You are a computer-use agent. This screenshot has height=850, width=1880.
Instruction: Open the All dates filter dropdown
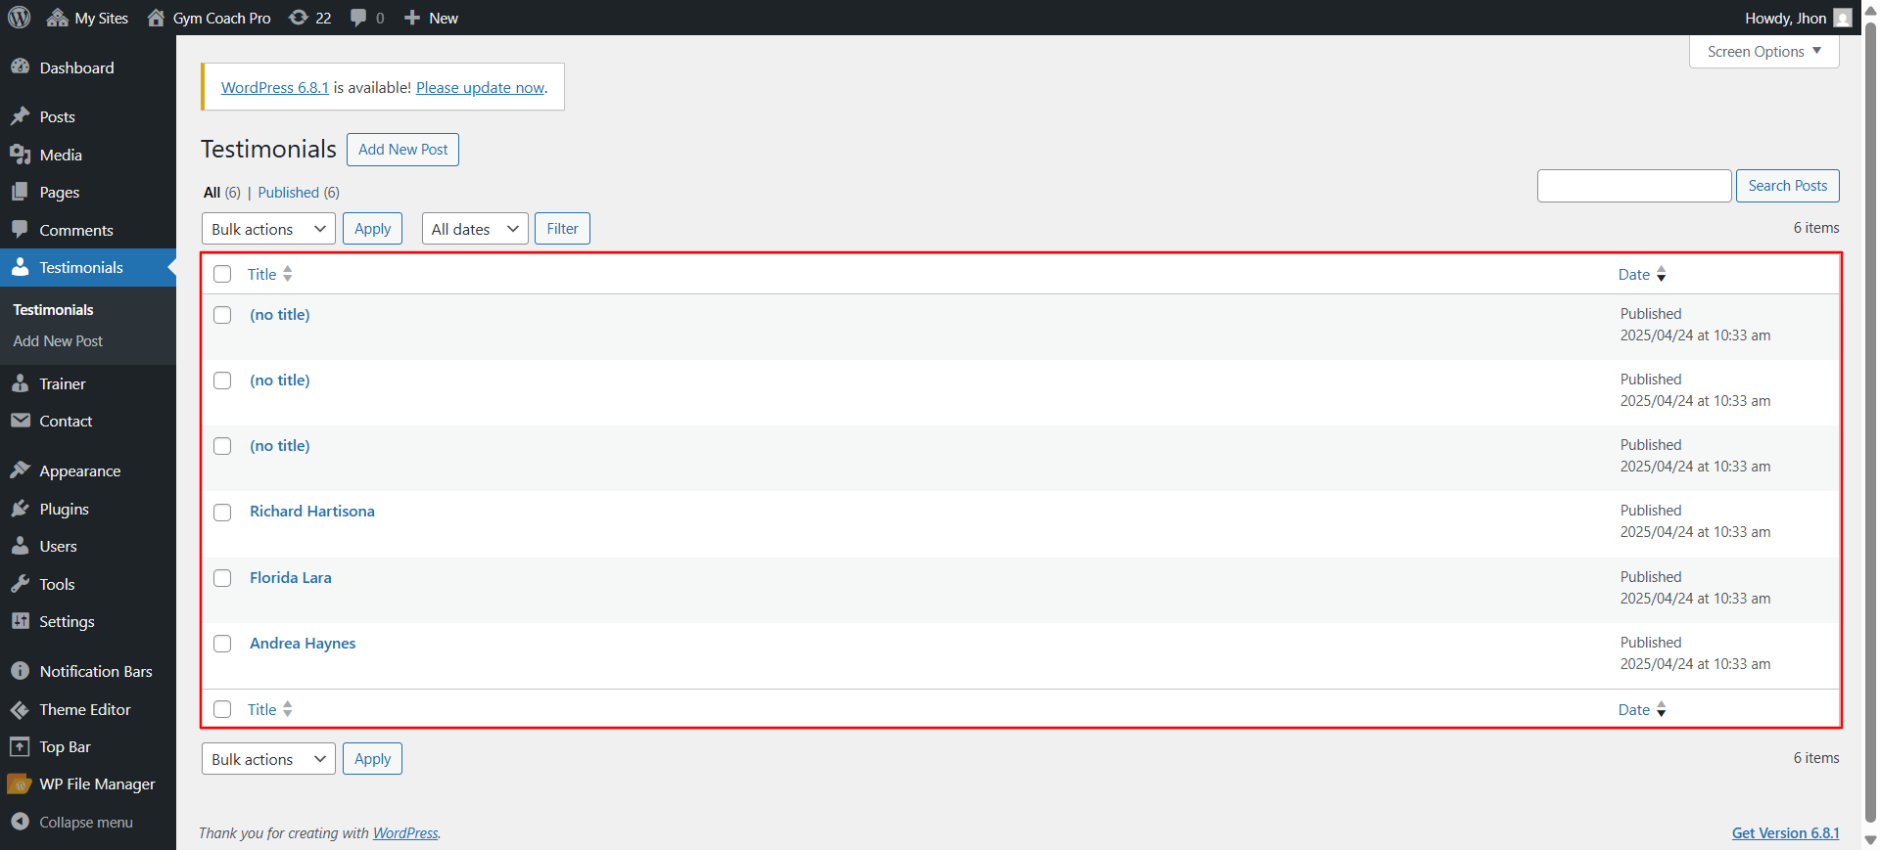click(x=475, y=229)
